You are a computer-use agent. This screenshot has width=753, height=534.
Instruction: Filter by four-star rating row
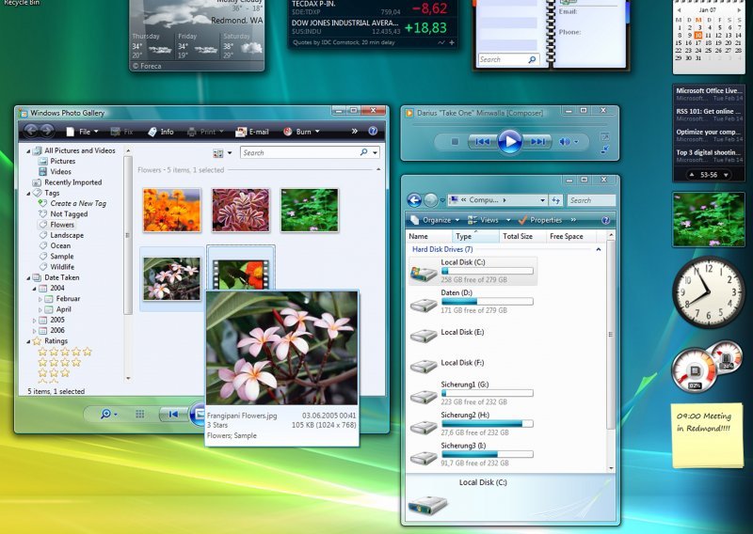click(x=59, y=362)
